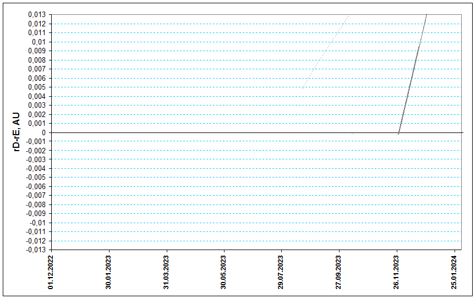Select the -0,01 y-axis label
This screenshot has height=299, width=476.
tap(37, 223)
